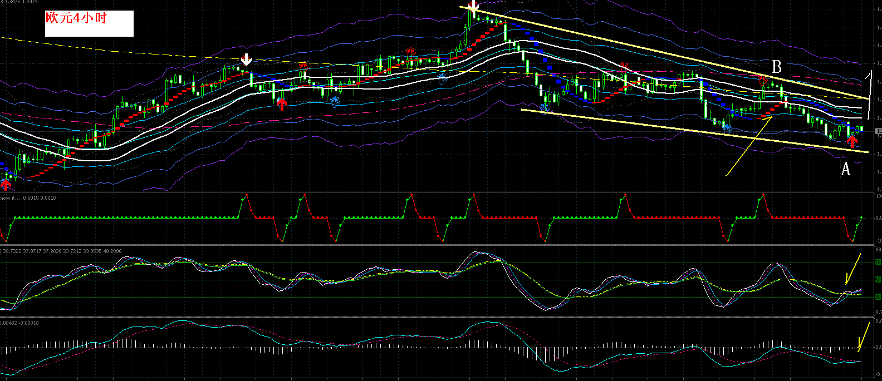
Task: Click the red up arrow at first chart low
Action: point(6,184)
